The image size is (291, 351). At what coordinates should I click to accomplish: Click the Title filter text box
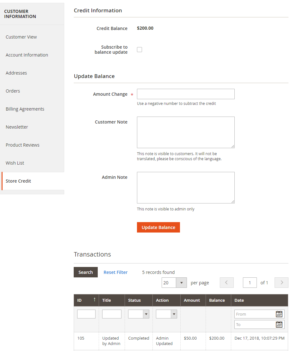tap(112, 314)
